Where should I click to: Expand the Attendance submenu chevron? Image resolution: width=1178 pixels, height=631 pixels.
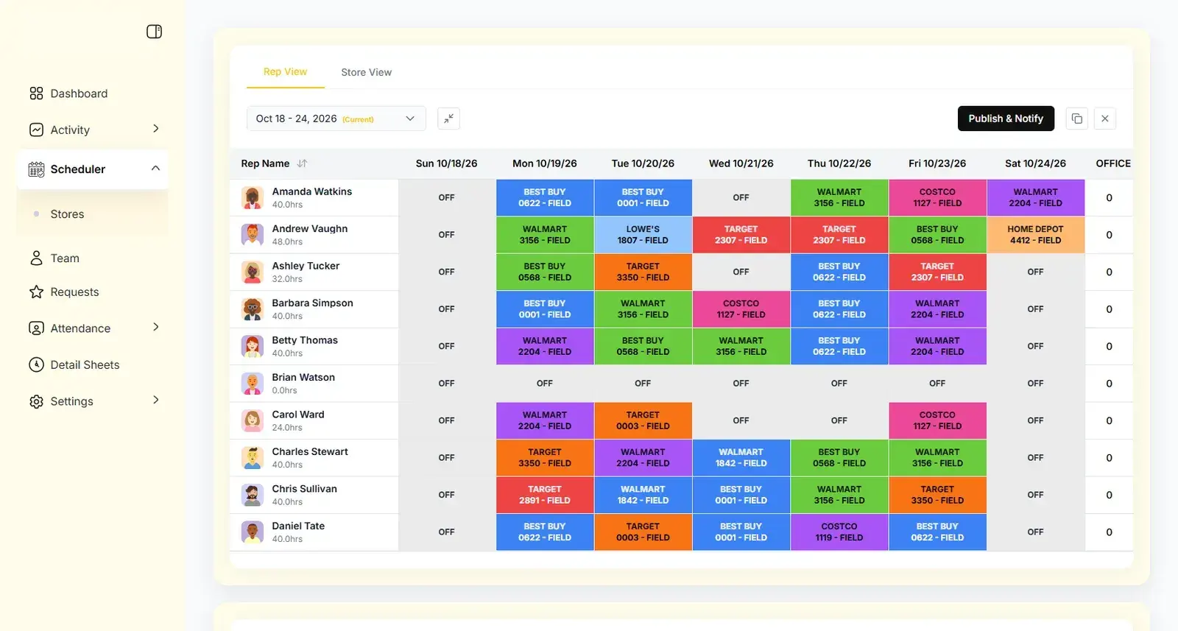[x=155, y=327]
